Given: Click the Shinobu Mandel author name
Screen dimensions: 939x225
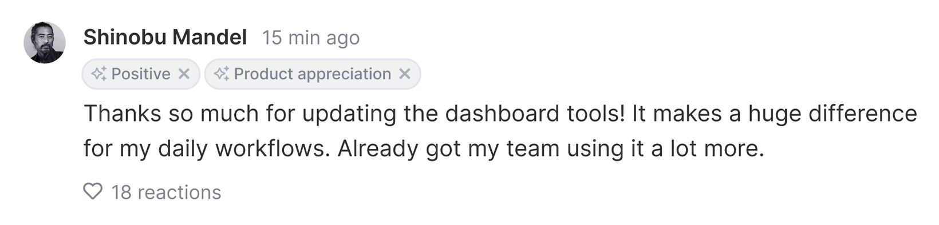Looking at the screenshot, I should pos(165,37).
